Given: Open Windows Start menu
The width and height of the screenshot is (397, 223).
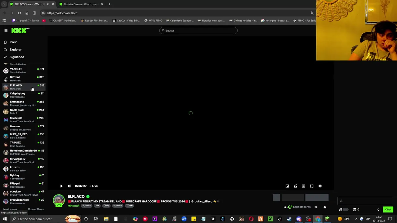Looking at the screenshot, I should [x=5, y=219].
